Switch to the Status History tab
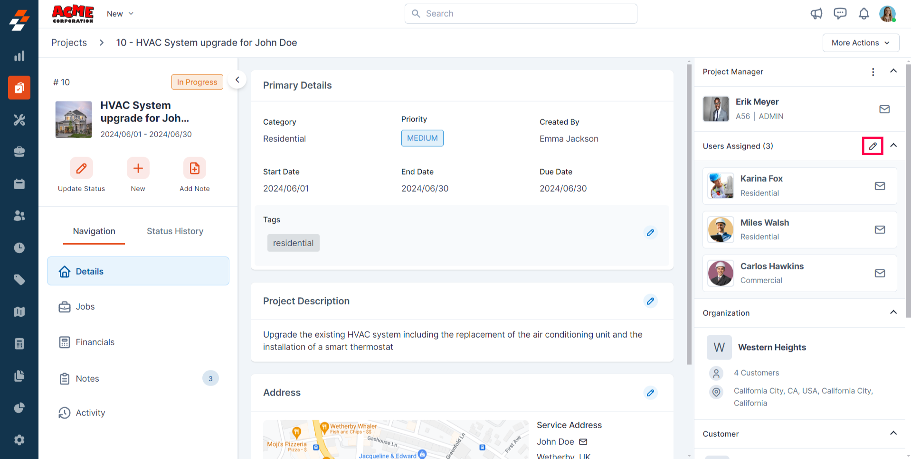Viewport: 911px width, 459px height. point(175,231)
